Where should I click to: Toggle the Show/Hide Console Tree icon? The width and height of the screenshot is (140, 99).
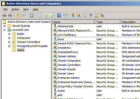click(x=24, y=15)
